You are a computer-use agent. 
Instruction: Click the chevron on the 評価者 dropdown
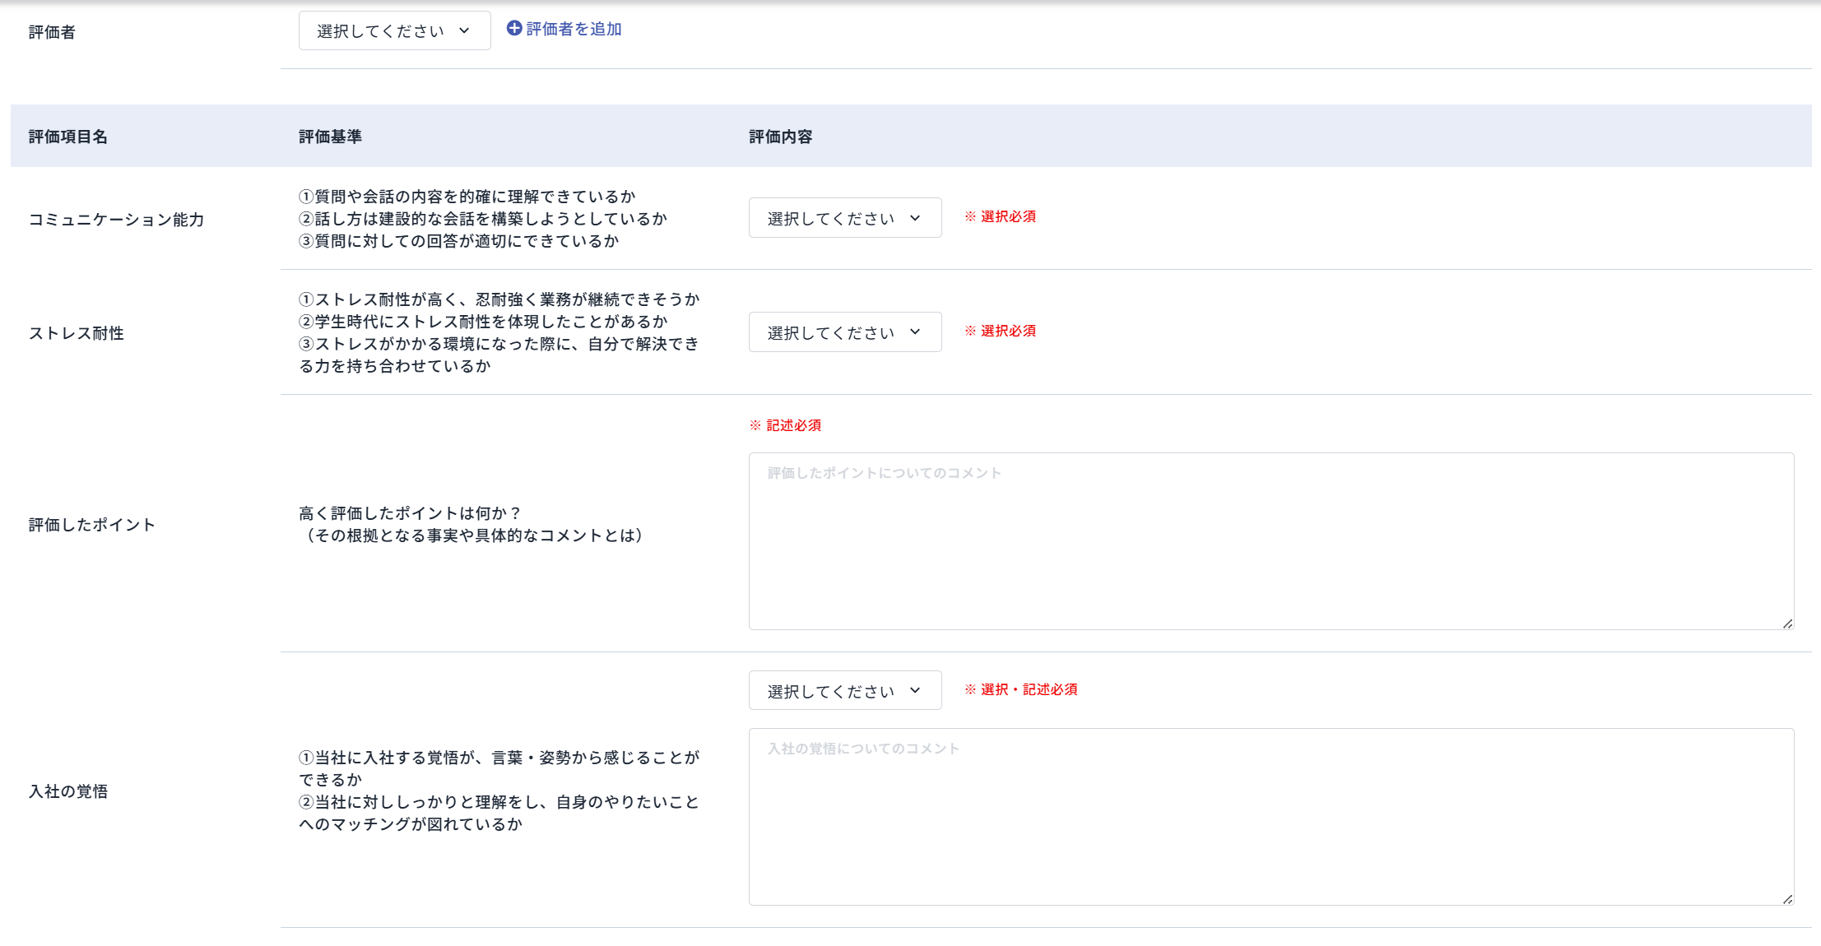(465, 30)
